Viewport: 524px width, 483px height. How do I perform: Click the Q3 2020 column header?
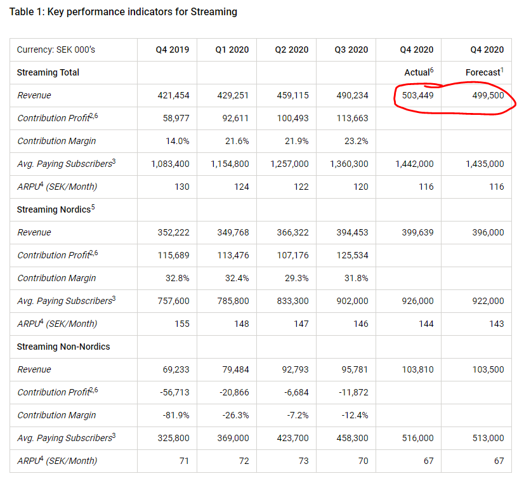351,50
